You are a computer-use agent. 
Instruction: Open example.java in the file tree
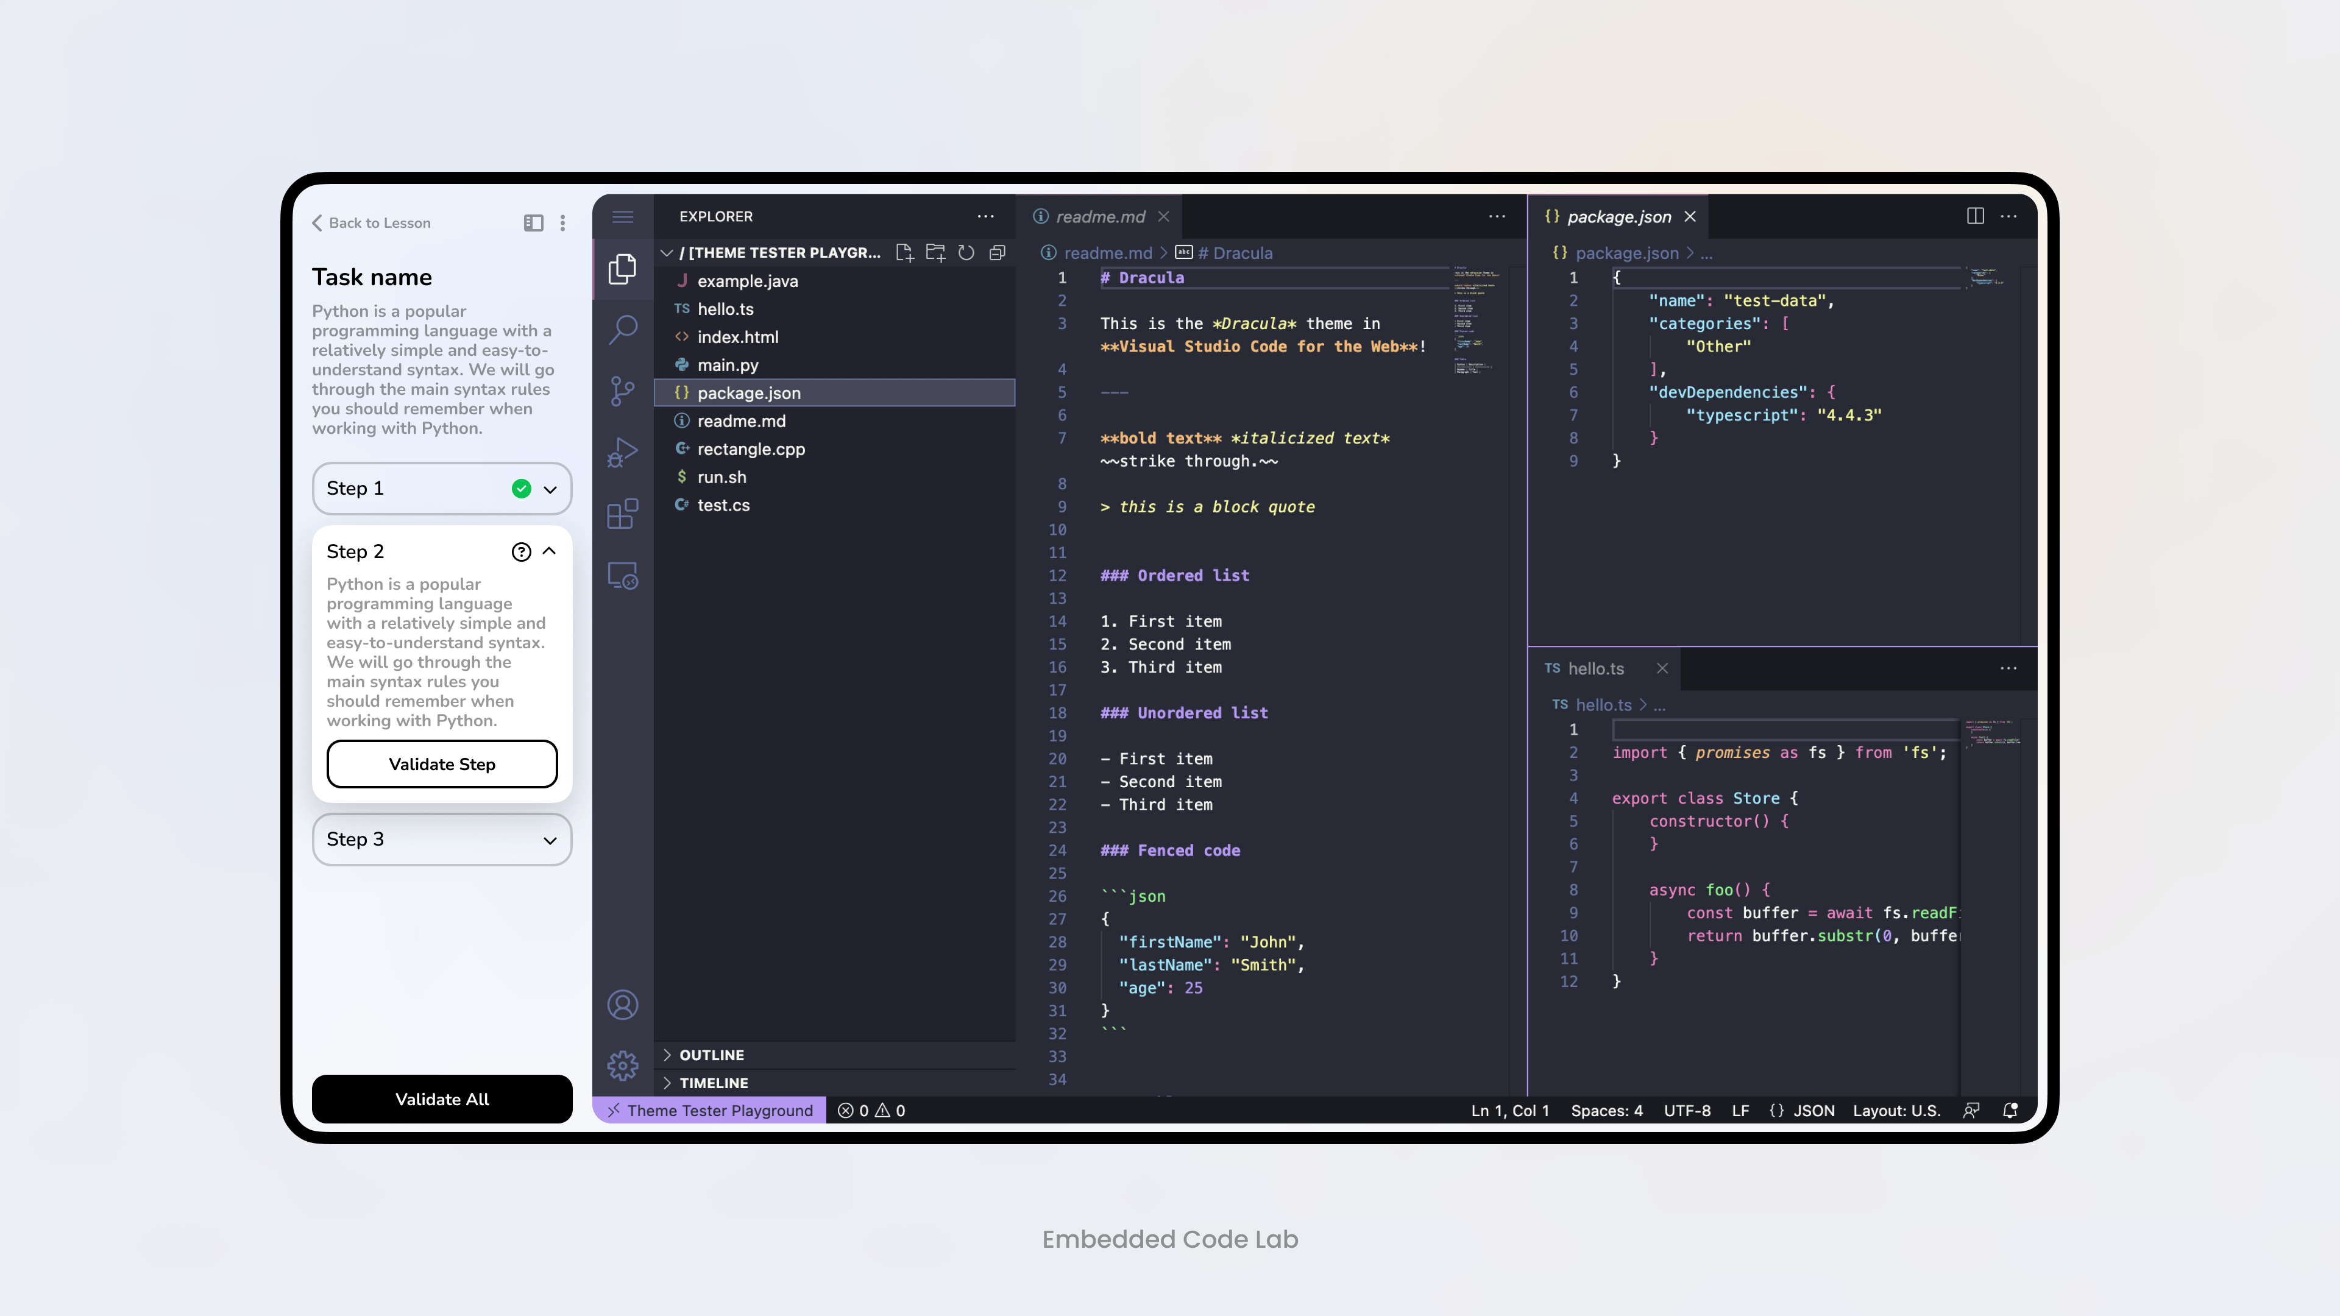tap(834, 281)
